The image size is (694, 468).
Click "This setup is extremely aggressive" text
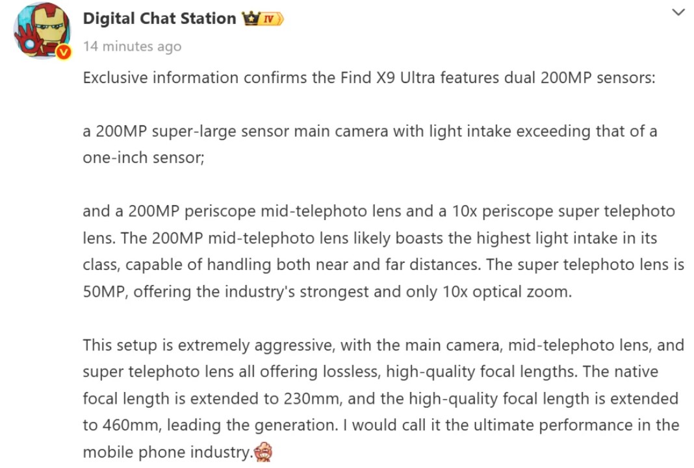tap(207, 345)
